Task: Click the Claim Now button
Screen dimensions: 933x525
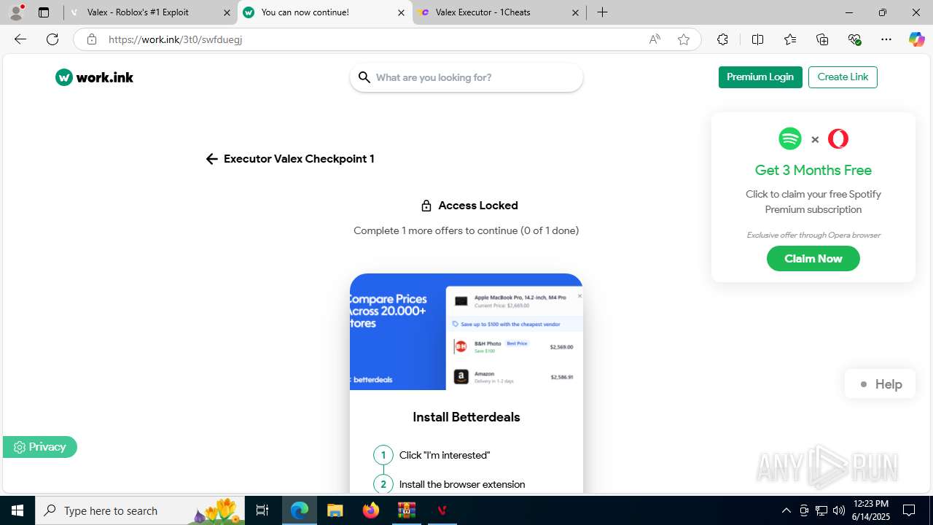Action: 813,259
